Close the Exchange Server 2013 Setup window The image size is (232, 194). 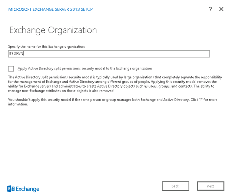click(221, 9)
